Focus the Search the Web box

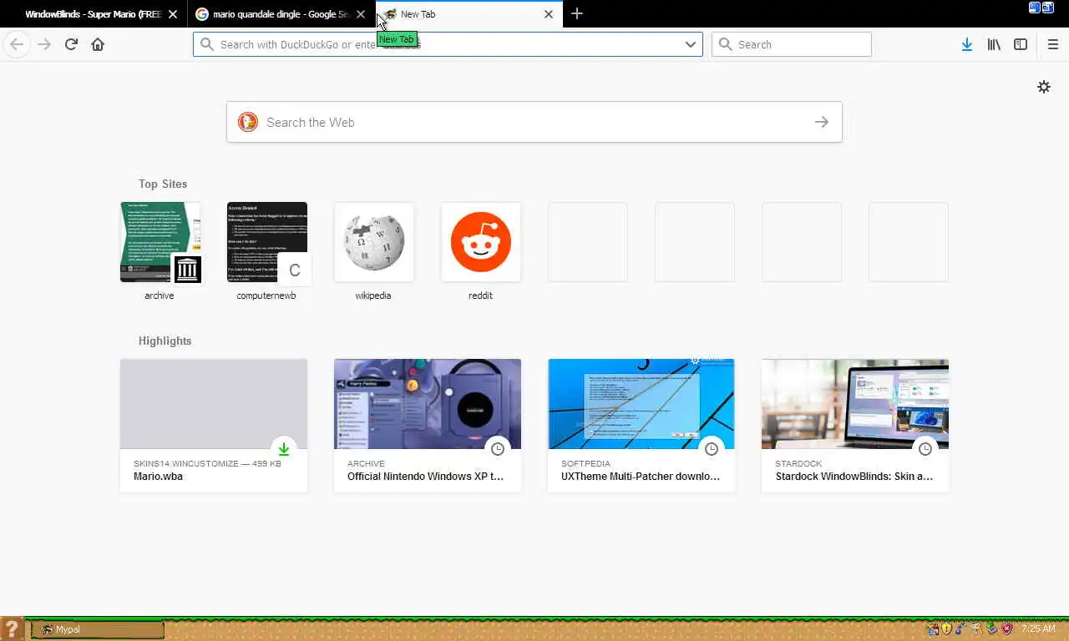pyautogui.click(x=534, y=122)
